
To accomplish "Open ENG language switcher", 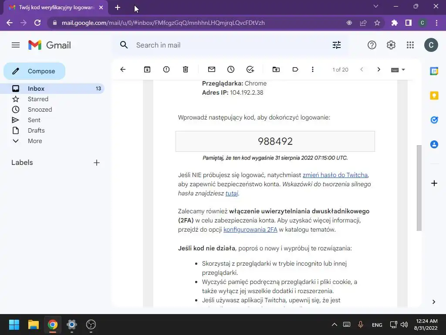I will (x=377, y=325).
